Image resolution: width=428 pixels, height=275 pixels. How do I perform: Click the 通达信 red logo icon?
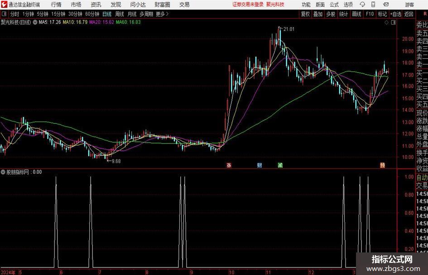point(4,5)
